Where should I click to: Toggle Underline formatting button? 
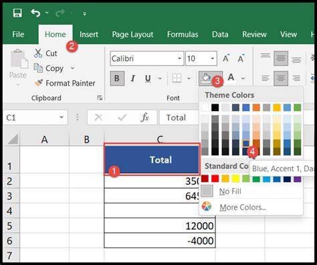point(148,78)
